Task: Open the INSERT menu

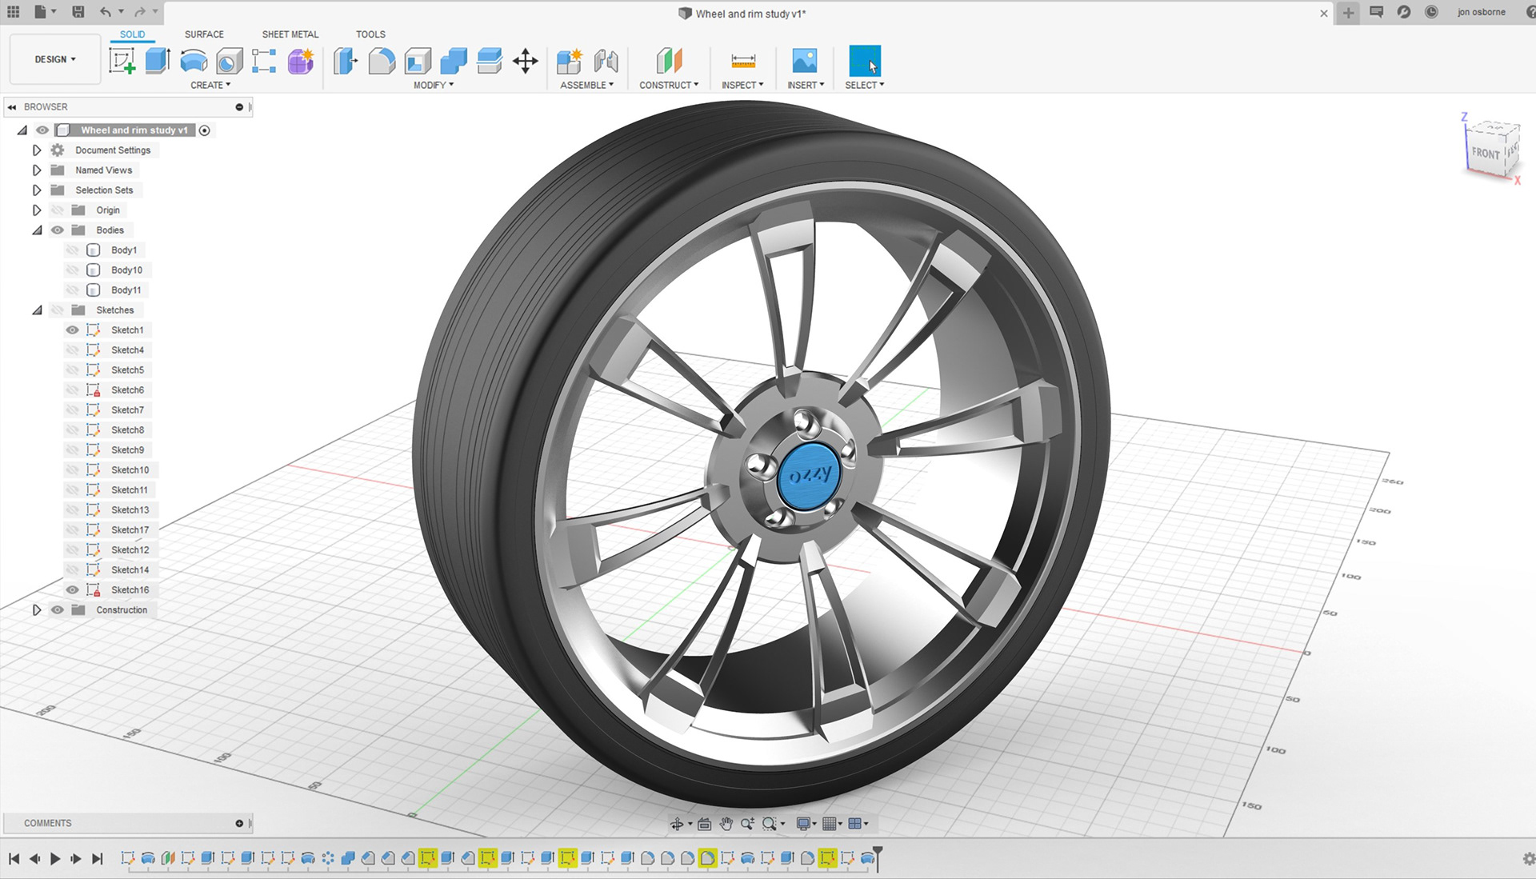Action: [806, 85]
